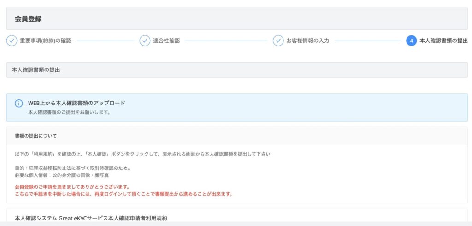The image size is (472, 226).
Task: Select the 重要事項(約款)の確認 step label
Action: [x=46, y=41]
